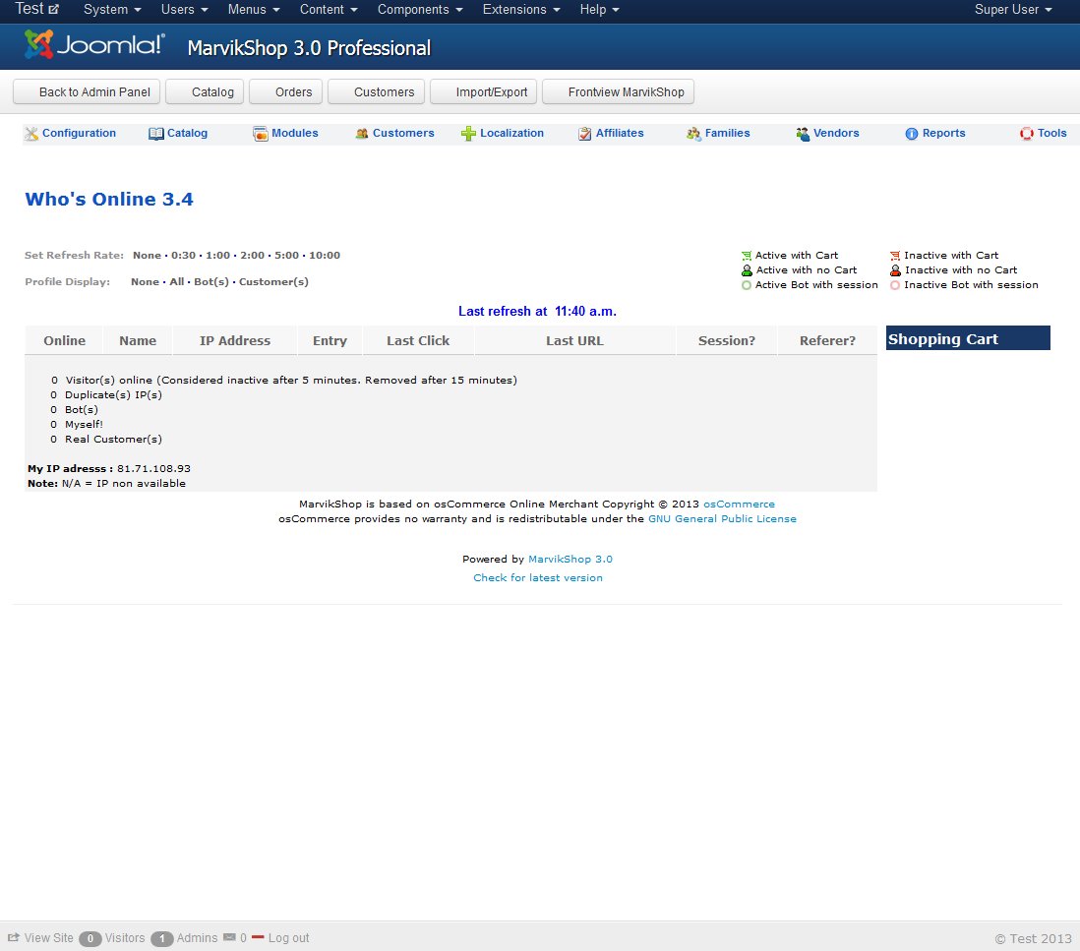Click the Orders button
1080x951 pixels.
[286, 91]
